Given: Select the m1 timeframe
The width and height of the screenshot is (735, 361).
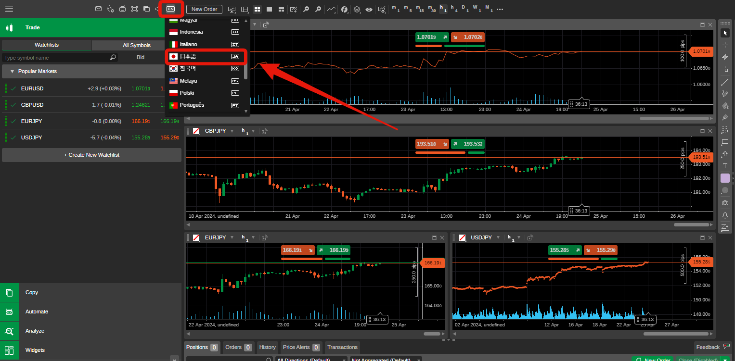Looking at the screenshot, I should 396,9.
